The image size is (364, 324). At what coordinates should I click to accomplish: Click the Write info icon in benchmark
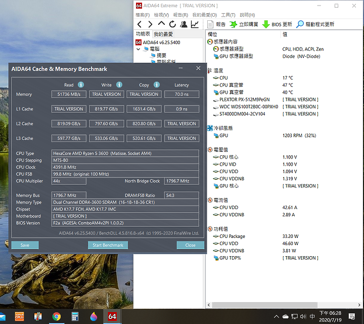click(119, 85)
